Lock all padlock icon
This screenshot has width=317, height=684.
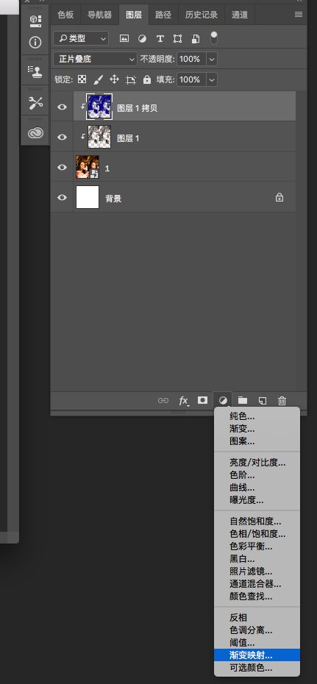click(x=147, y=79)
